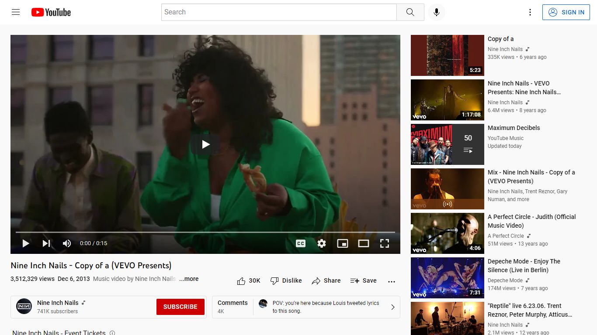Open the hamburger guide menu
Viewport: 597px width, 335px height.
[16, 12]
